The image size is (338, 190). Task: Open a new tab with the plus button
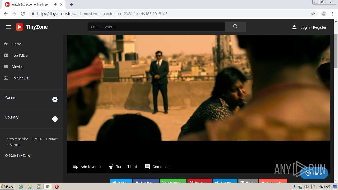click(71, 4)
